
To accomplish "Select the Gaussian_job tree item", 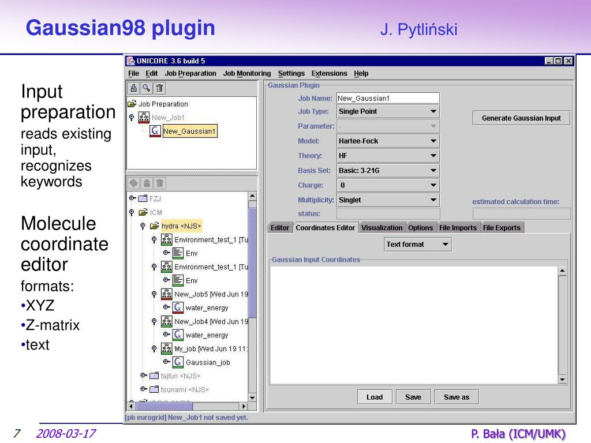I will pyautogui.click(x=208, y=362).
